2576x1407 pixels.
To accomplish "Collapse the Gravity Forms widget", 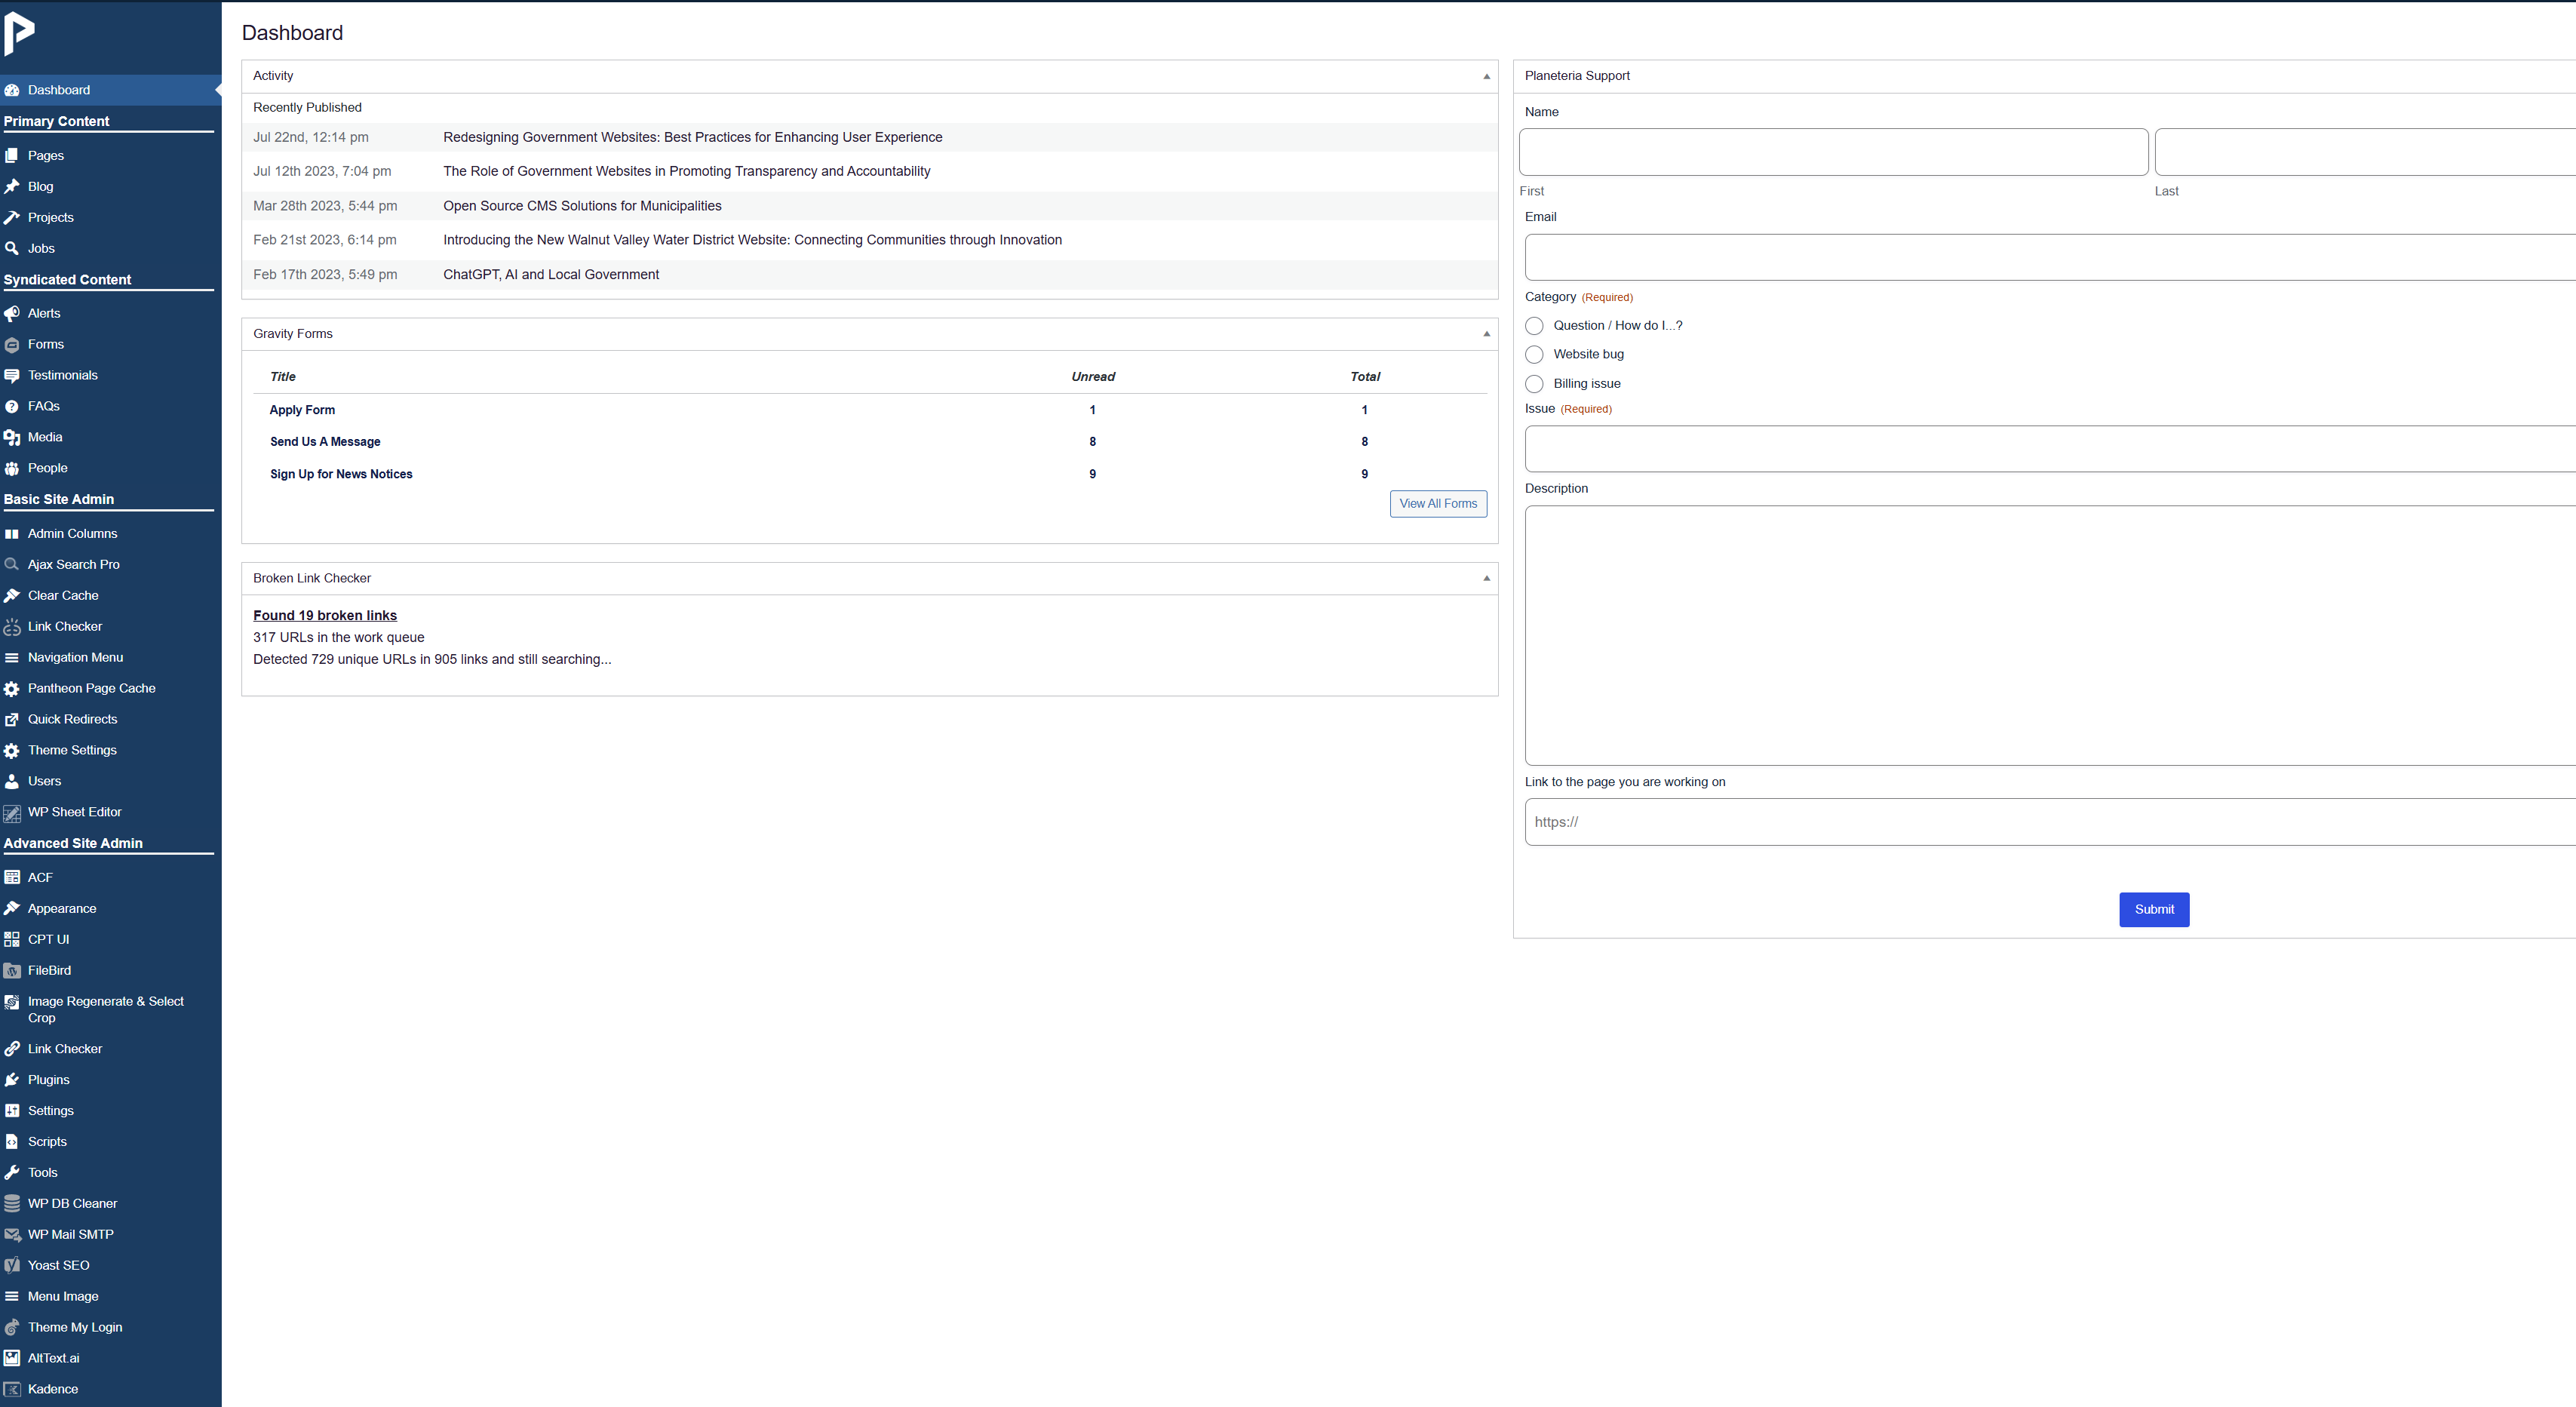I will click(1486, 334).
